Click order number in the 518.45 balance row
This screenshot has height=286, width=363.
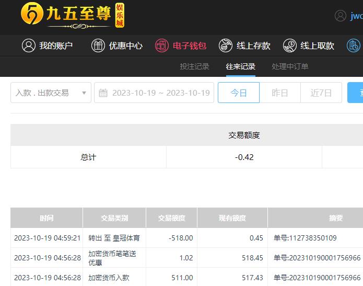coord(317,258)
